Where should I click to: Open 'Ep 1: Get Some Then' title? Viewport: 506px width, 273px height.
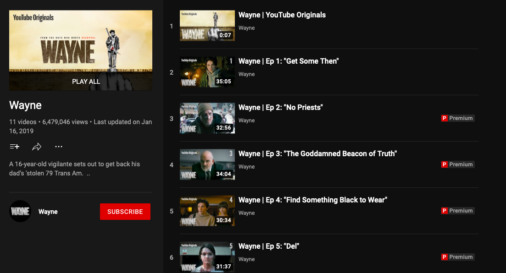pos(289,61)
